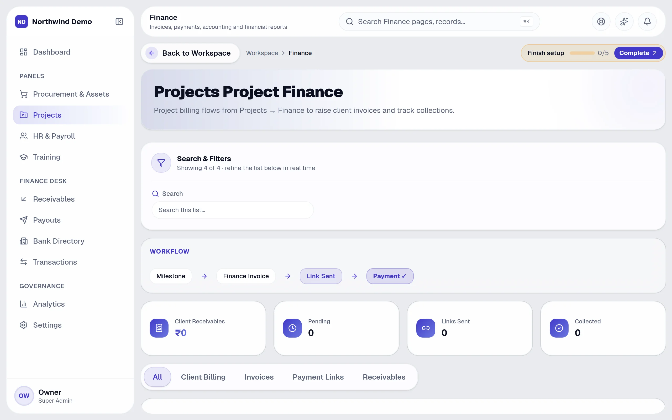Click the Client Receivables receipt icon
The width and height of the screenshot is (672, 420).
pos(159,328)
